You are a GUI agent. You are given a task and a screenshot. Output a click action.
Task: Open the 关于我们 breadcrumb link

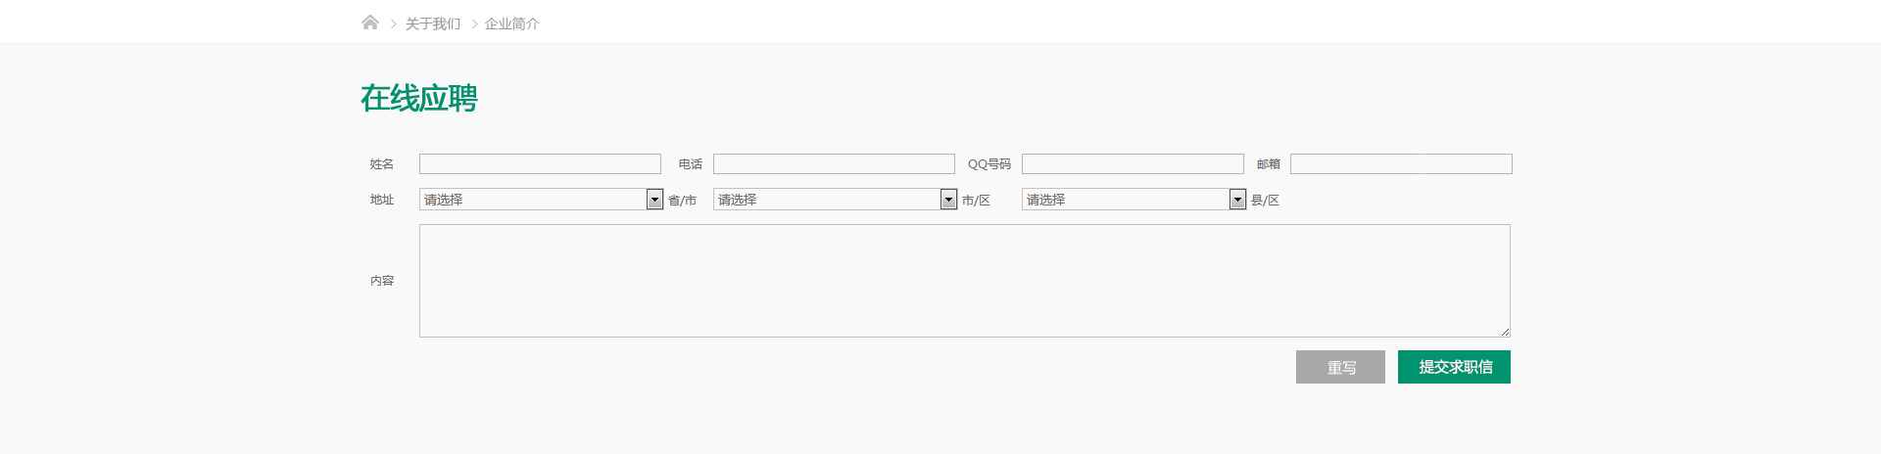432,23
